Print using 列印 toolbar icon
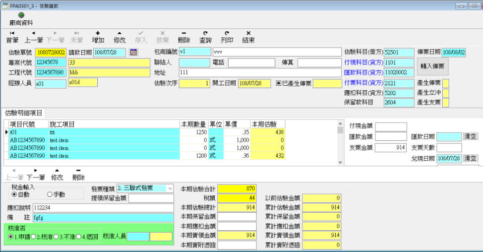483x252 pixels. 227,37
